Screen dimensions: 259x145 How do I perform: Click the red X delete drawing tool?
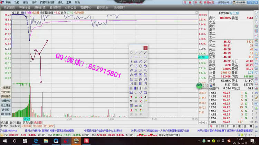[141, 101]
